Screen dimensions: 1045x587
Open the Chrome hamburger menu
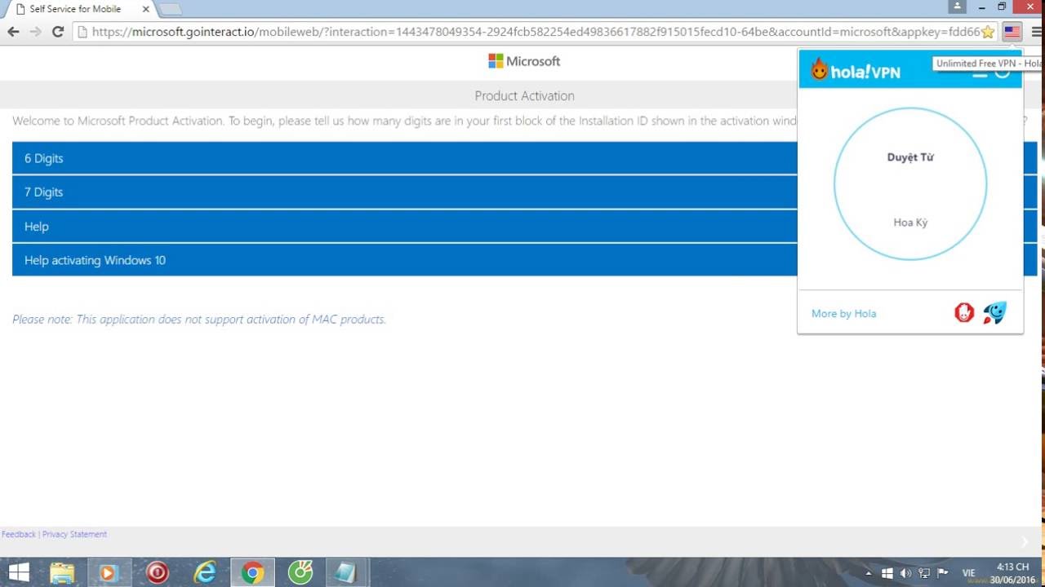1036,32
